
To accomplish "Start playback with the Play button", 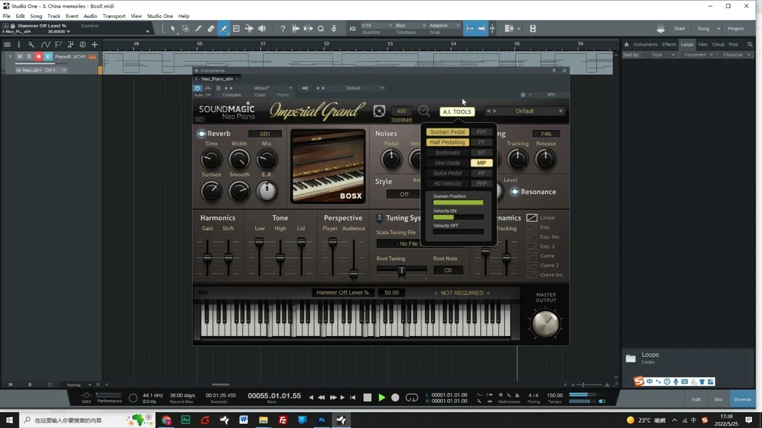I will 382,397.
